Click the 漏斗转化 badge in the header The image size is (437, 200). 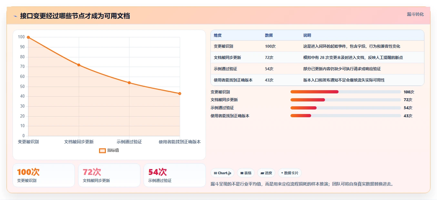(x=415, y=14)
